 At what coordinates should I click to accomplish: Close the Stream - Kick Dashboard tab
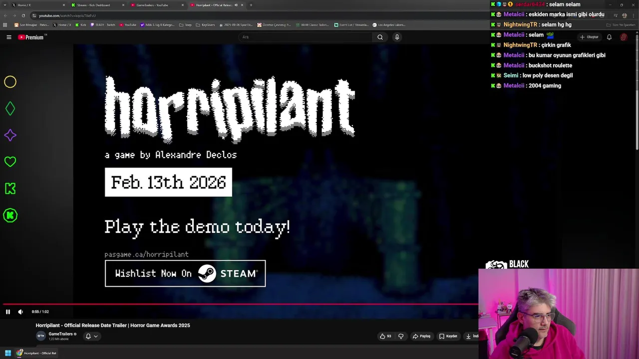[123, 5]
